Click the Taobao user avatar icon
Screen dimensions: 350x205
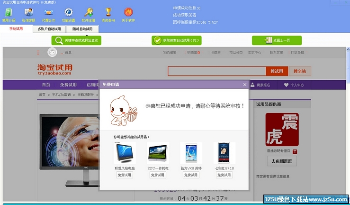52,53
